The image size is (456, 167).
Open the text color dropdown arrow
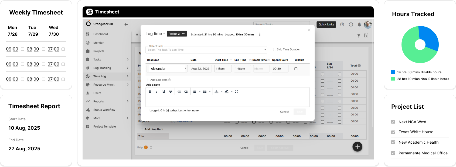pos(222,91)
